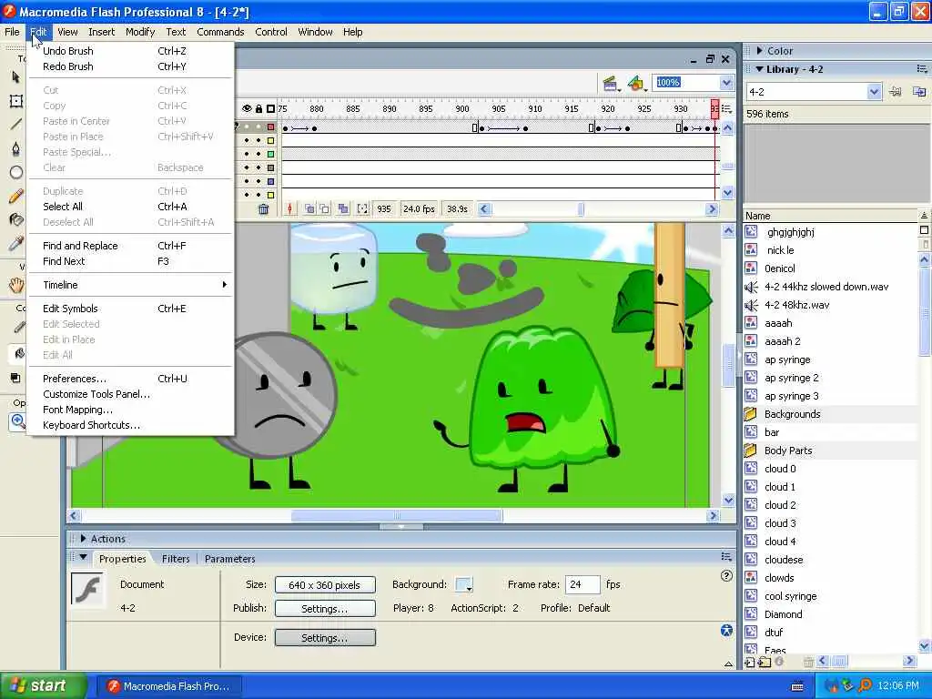Toggle outline on the gray-swatch layer

coord(271,167)
